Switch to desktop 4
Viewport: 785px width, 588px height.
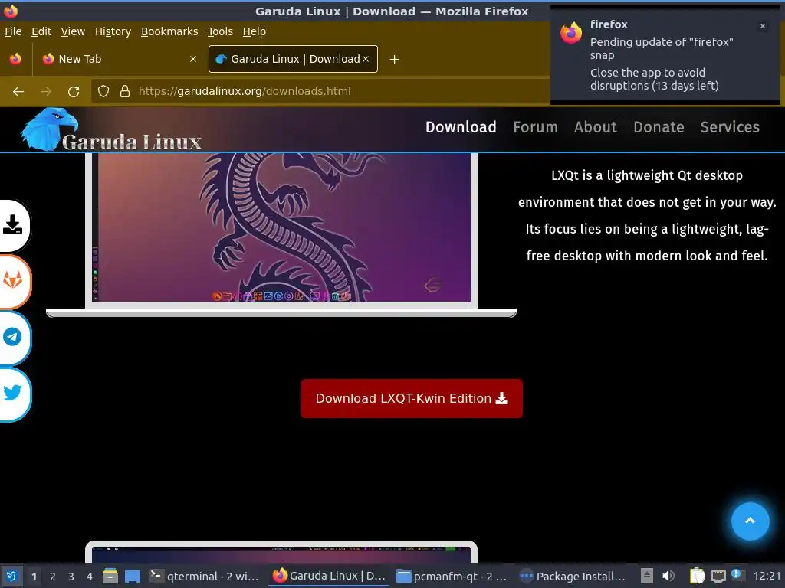90,577
